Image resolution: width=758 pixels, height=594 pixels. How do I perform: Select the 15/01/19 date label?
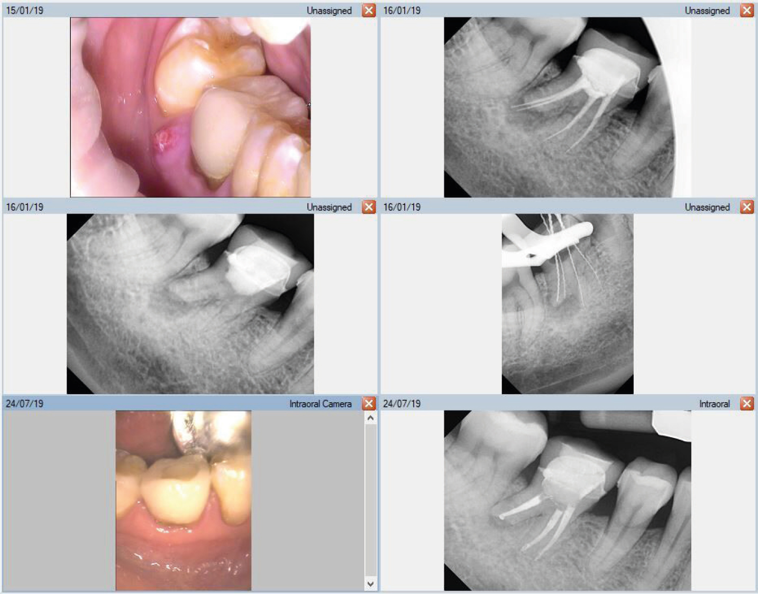25,11
